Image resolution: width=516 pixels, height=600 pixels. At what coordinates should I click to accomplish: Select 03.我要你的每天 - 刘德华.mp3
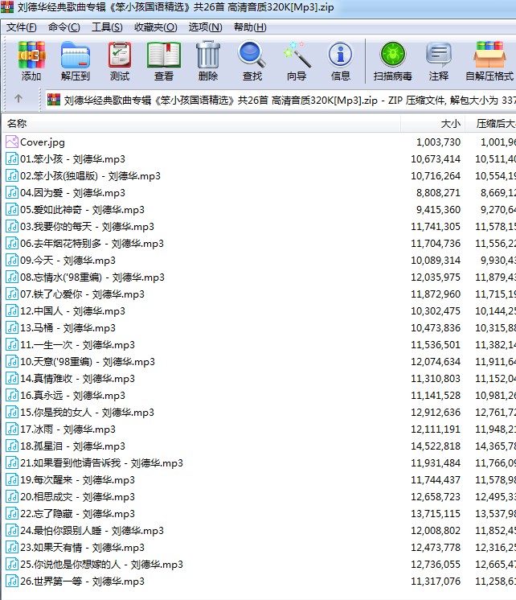[x=88, y=227]
